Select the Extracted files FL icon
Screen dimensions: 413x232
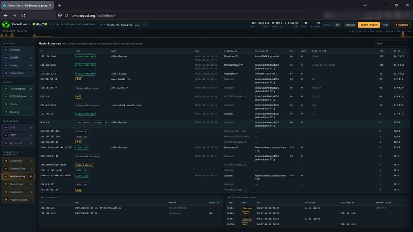click(x=6, y=169)
